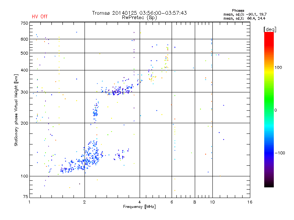Click the 'Phases' header text
Viewport: 294px width, 220px height.
coord(238,11)
